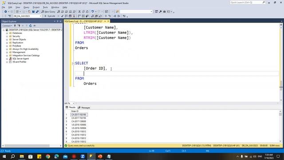The image size is (284, 160).
Task: Click the Paste icon in toolbar
Action: pos(87,12)
